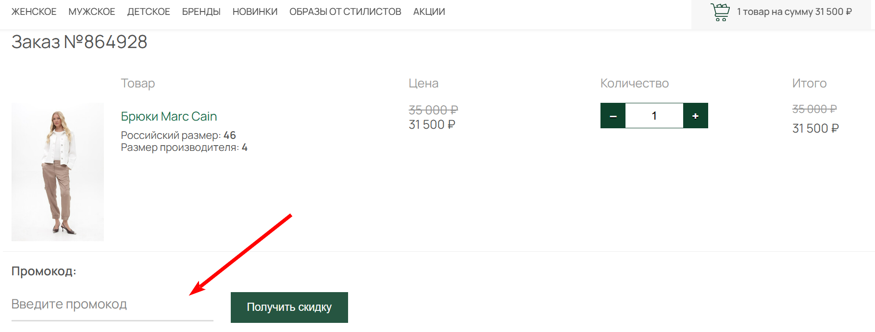The image size is (875, 332).
Task: Go to the ДЕТСКОЕ category
Action: click(149, 12)
